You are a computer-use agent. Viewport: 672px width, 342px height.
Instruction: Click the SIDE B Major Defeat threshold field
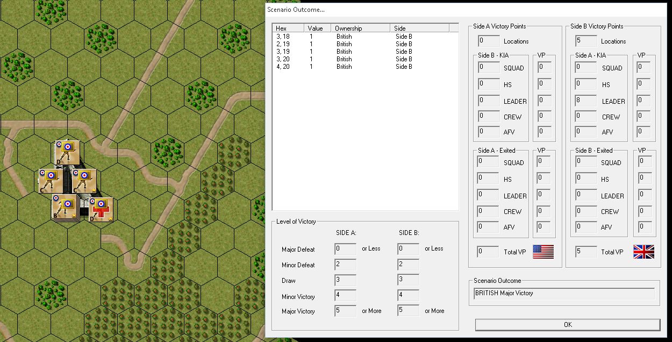pyautogui.click(x=409, y=249)
